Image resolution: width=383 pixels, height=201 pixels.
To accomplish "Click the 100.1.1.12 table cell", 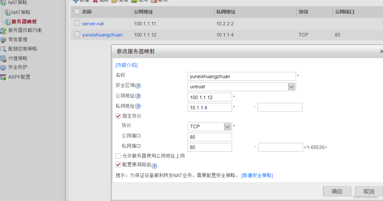I will (x=145, y=35).
